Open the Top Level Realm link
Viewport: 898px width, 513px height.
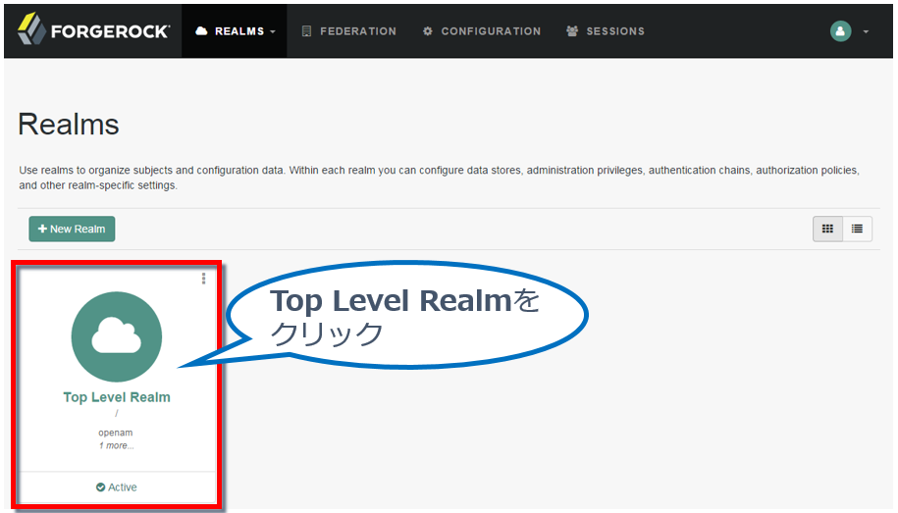[x=117, y=397]
